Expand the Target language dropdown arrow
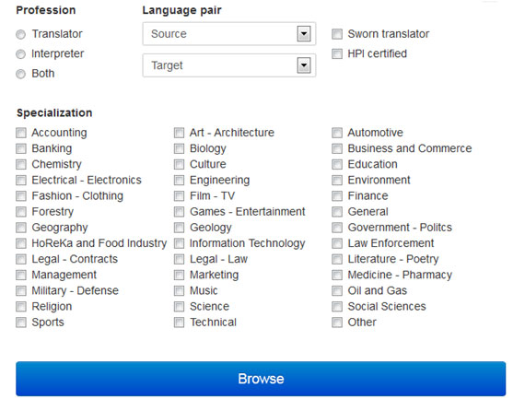 pos(304,65)
